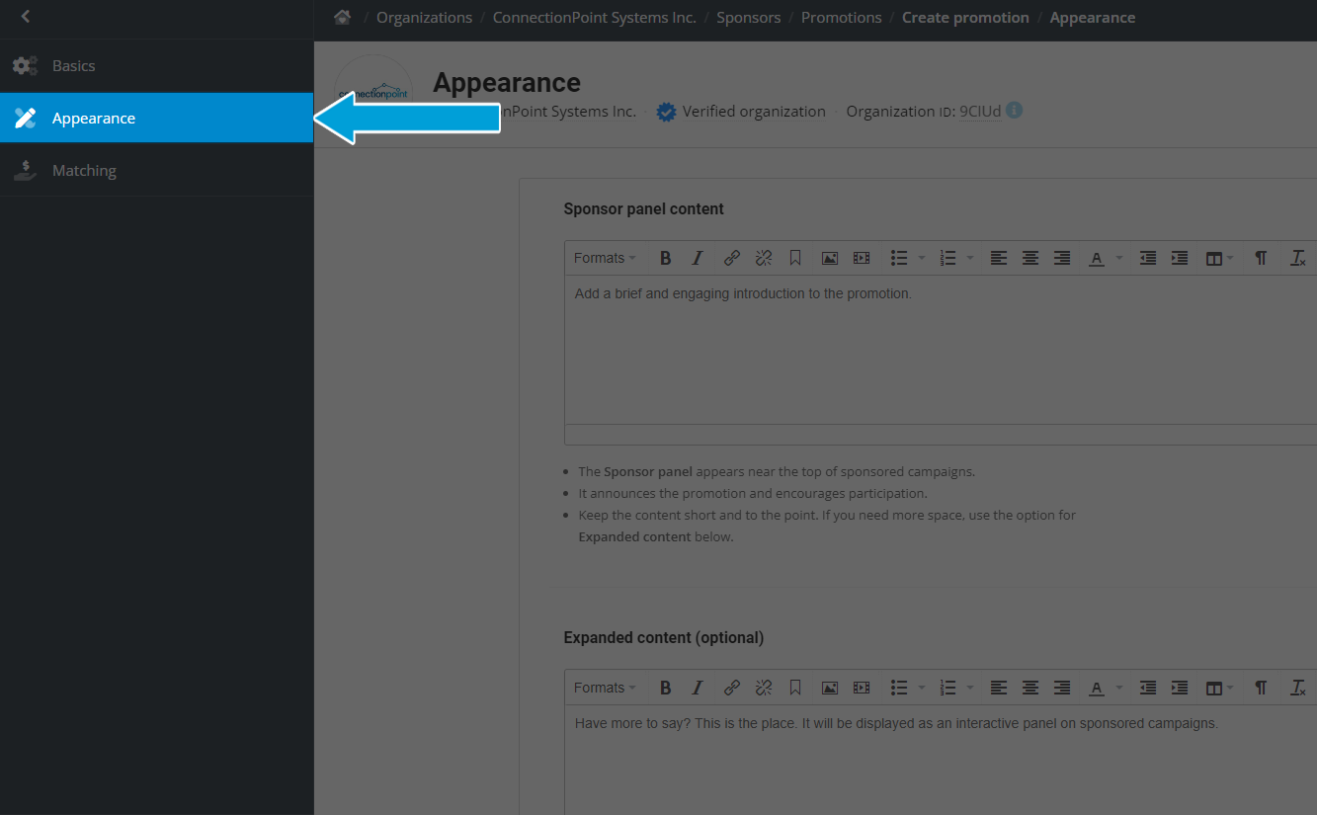Apply text color in Expanded content editor

1097,688
